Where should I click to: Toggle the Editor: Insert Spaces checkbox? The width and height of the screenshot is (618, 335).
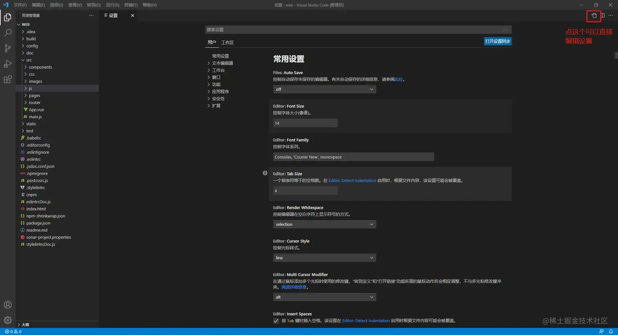276,321
